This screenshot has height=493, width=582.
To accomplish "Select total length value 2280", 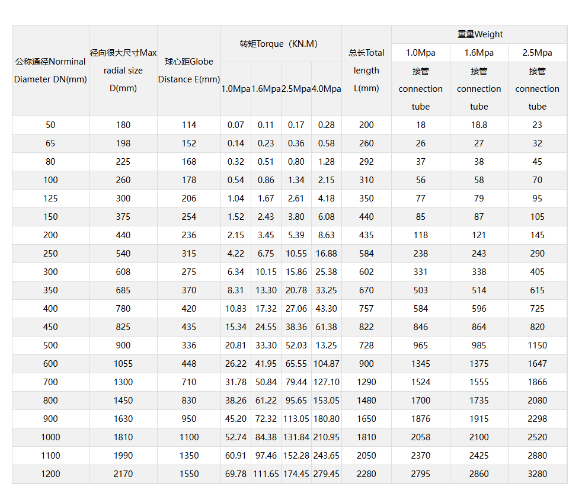I will click(366, 473).
